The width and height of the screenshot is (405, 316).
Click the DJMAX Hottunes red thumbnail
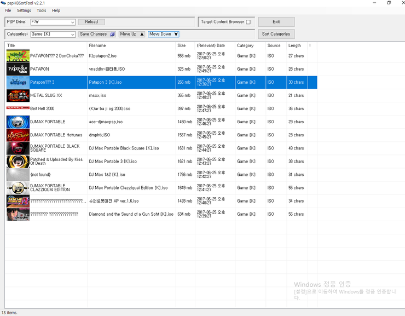[x=18, y=135]
